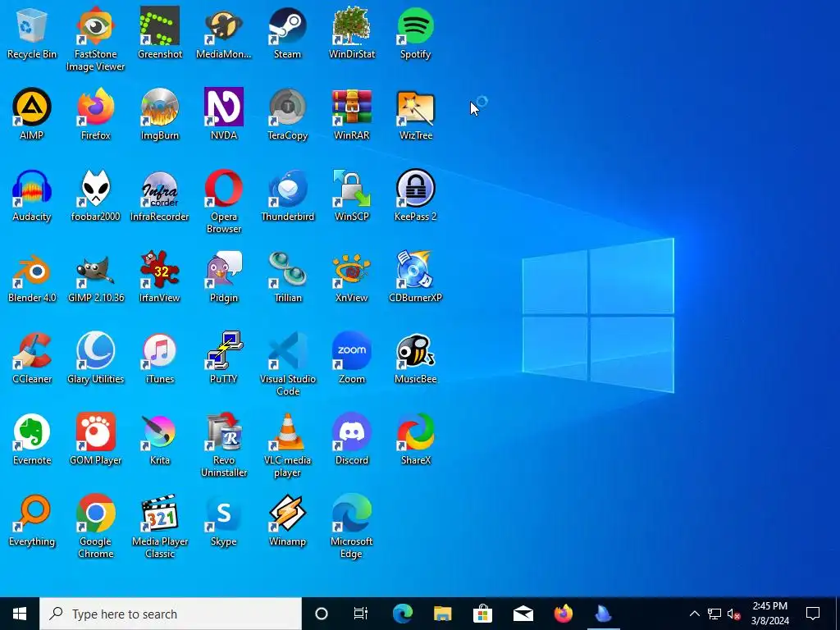Screen dimensions: 840x630
Task: Select the Krita desktop icon
Action: (x=160, y=431)
